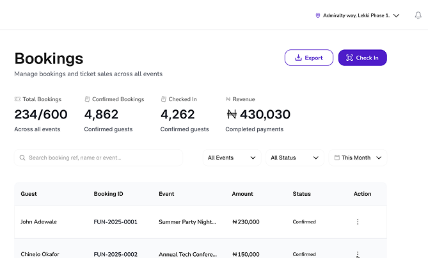Click the Summer Party Night event cell

click(x=187, y=222)
